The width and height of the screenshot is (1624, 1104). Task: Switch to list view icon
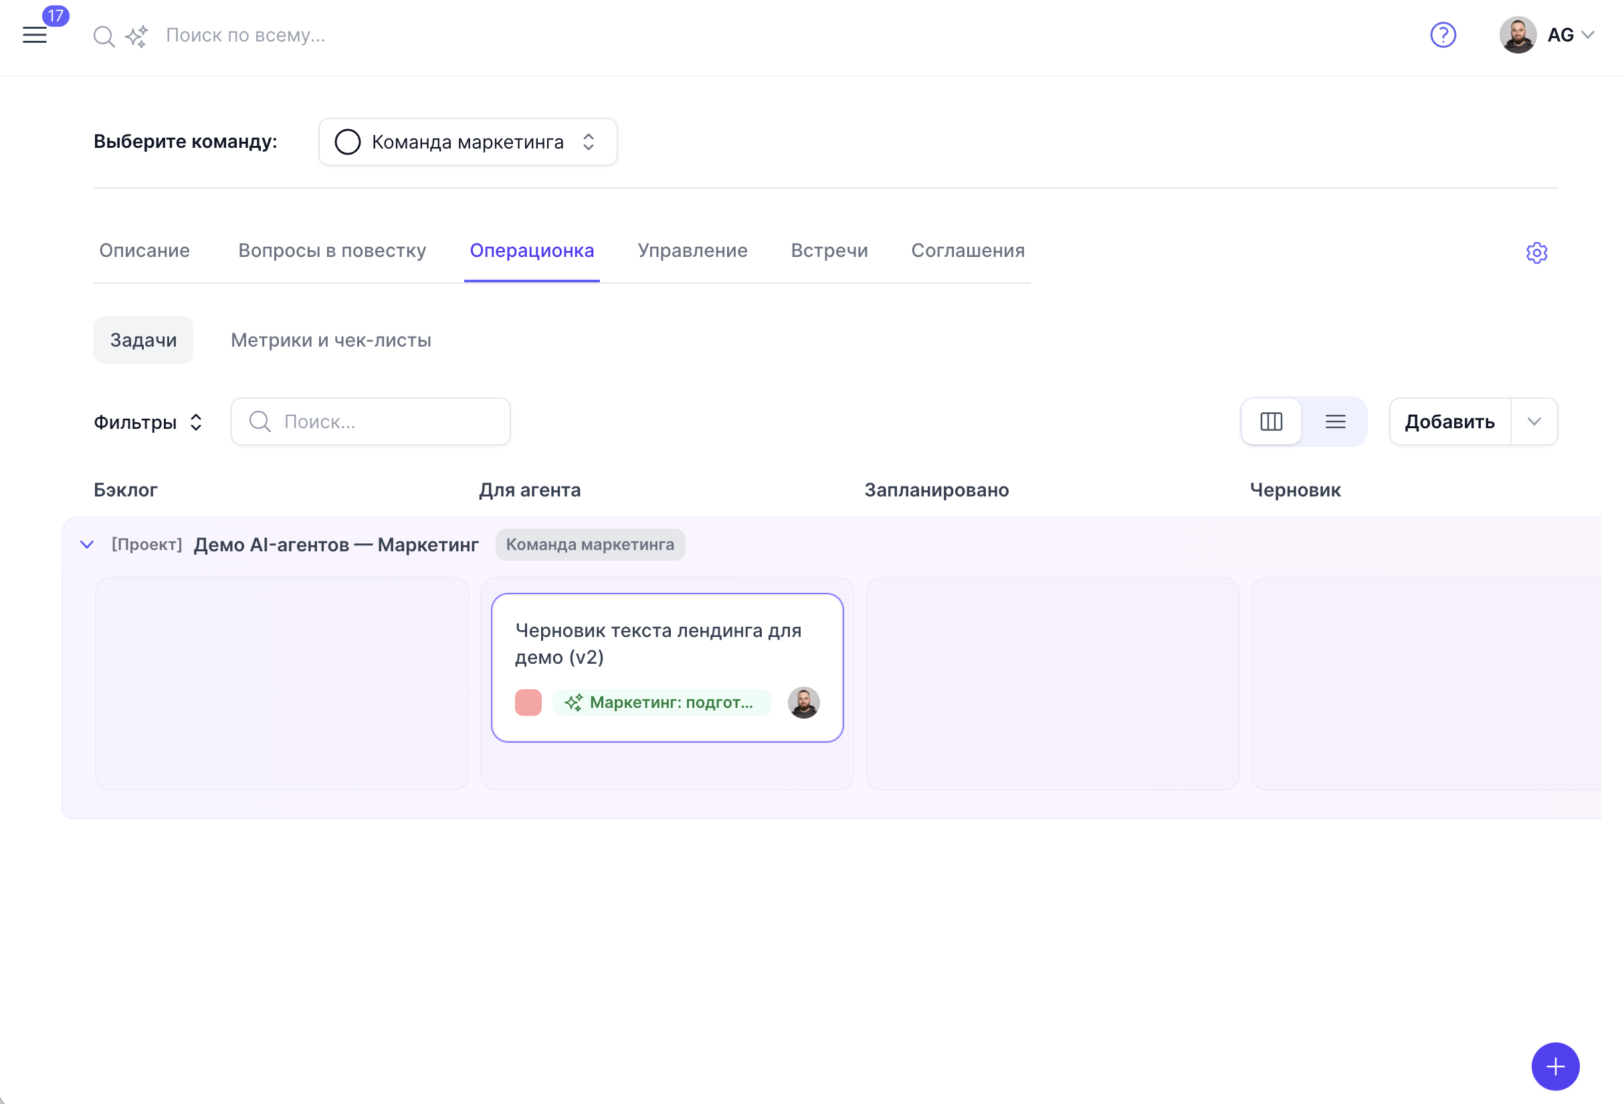pyautogui.click(x=1334, y=421)
